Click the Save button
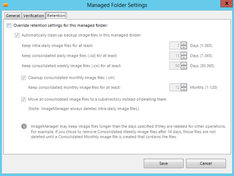Screen dimensions: 234x176 163,163
